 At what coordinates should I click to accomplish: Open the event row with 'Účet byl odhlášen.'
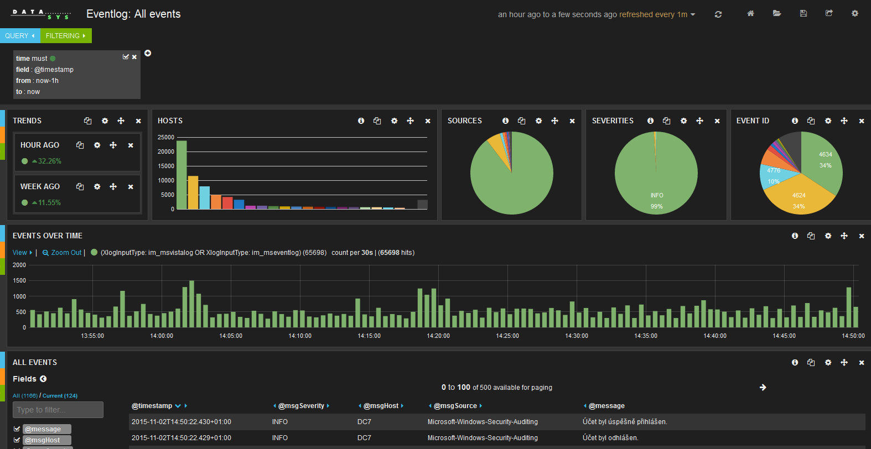497,438
